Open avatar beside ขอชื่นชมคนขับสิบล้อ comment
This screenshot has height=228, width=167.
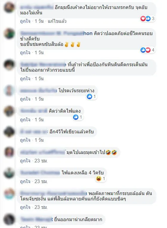(x=9, y=34)
